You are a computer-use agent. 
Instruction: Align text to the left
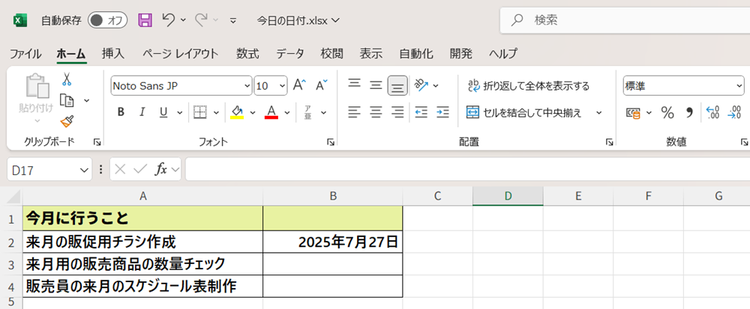pos(355,112)
